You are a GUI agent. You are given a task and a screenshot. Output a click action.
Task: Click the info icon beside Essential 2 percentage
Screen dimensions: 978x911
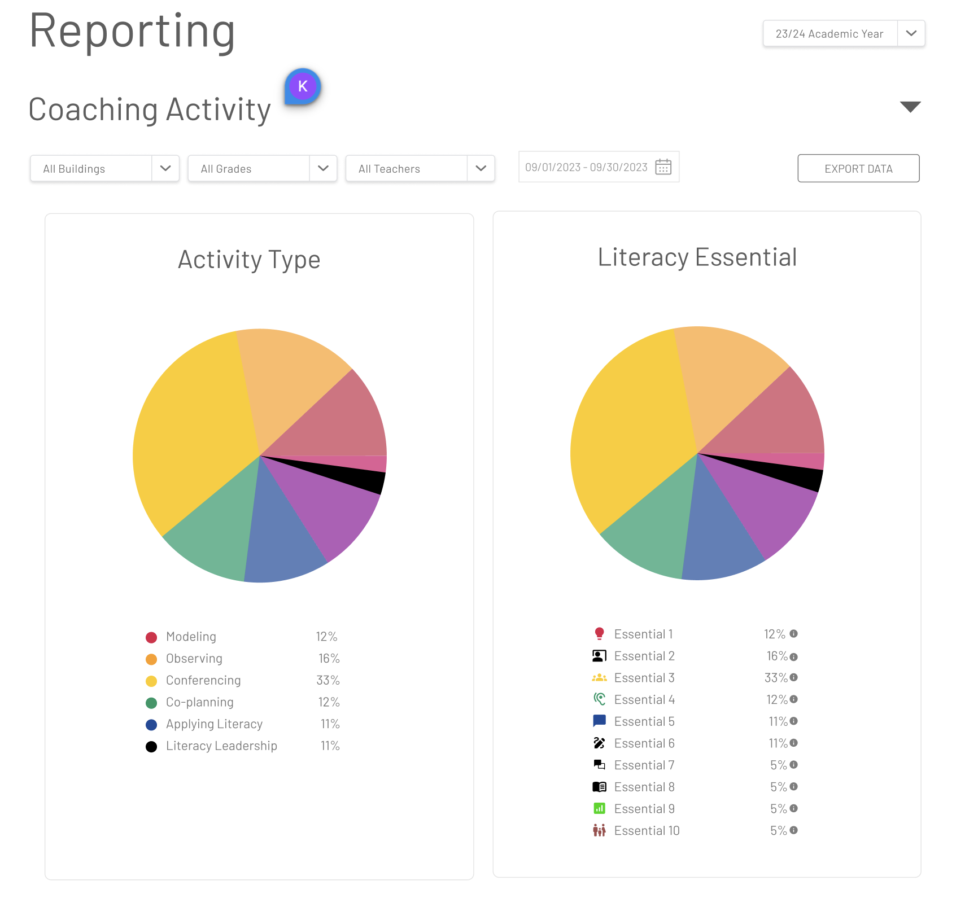click(x=793, y=657)
